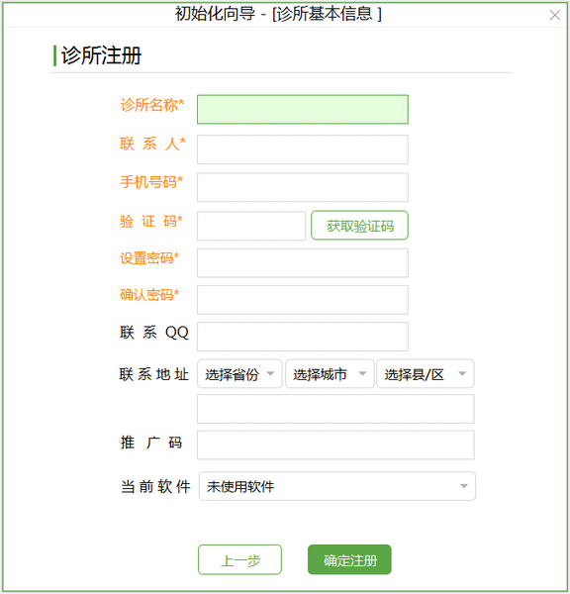
Task: Click the arrow of 未使用软件 dropdown
Action: point(463,486)
